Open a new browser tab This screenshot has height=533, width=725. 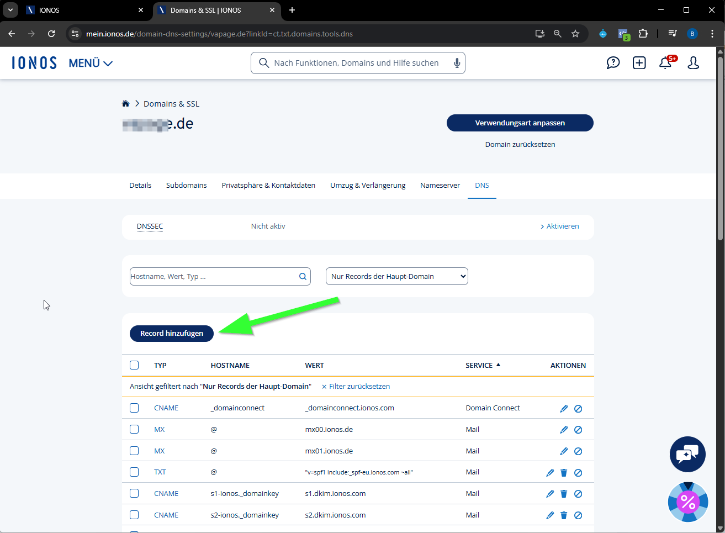click(292, 10)
